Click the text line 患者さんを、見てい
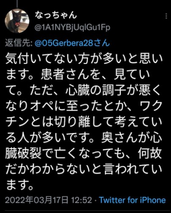 coord(77,74)
